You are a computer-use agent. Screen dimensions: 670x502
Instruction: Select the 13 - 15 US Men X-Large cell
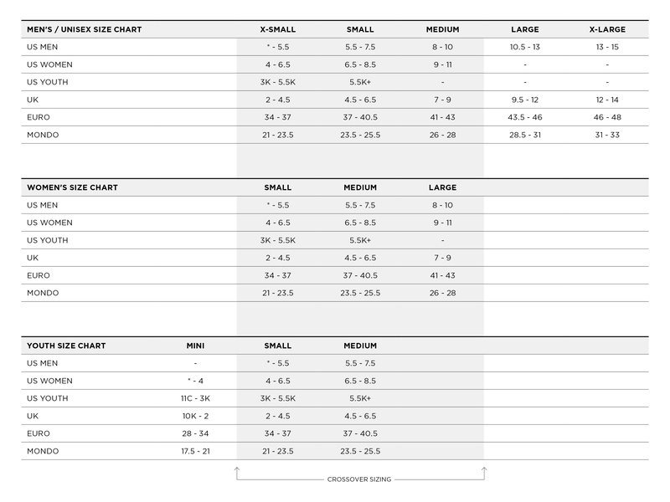607,47
